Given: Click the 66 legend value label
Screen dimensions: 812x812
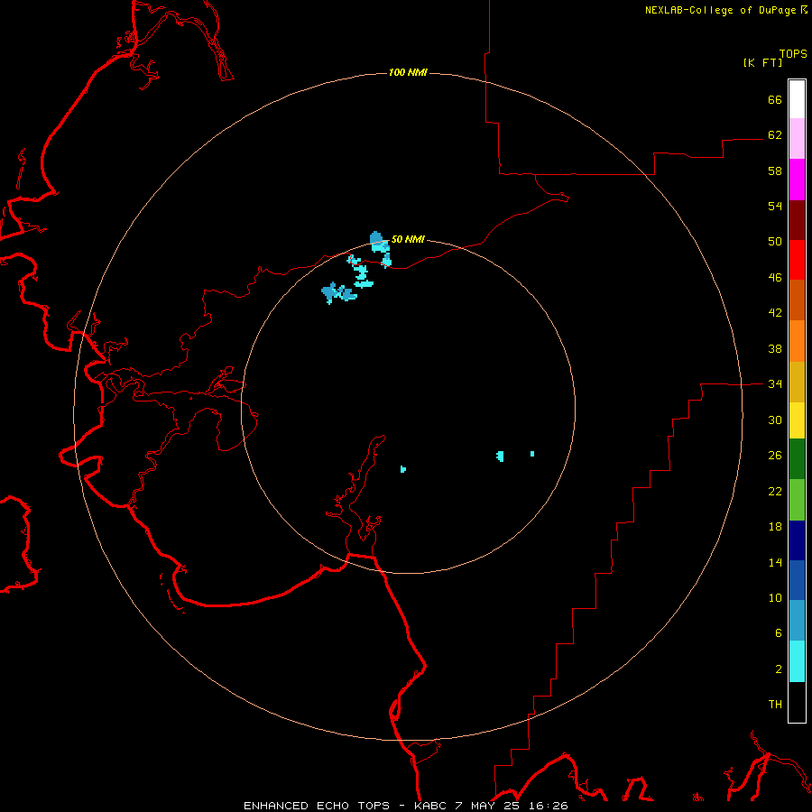Looking at the screenshot, I should coord(775,99).
